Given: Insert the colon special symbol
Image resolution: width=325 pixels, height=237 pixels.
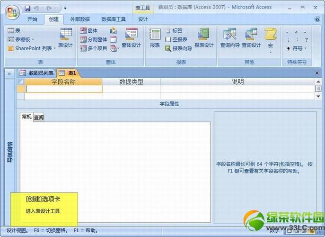Looking at the screenshot, I should point(298,40).
